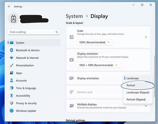
Task: Open Bluetooth & devices settings
Action: 34,50
